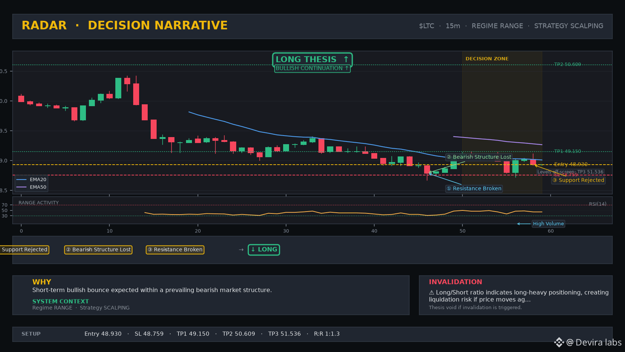
Task: Click the Bearish Structure Lost annotation on the chart
Action: click(479, 157)
